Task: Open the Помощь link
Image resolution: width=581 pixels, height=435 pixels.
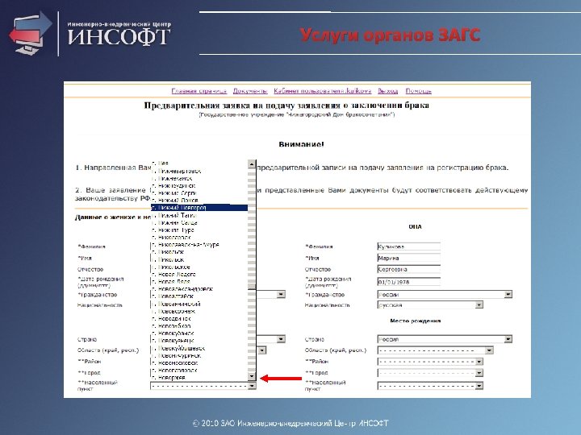Action: [419, 91]
